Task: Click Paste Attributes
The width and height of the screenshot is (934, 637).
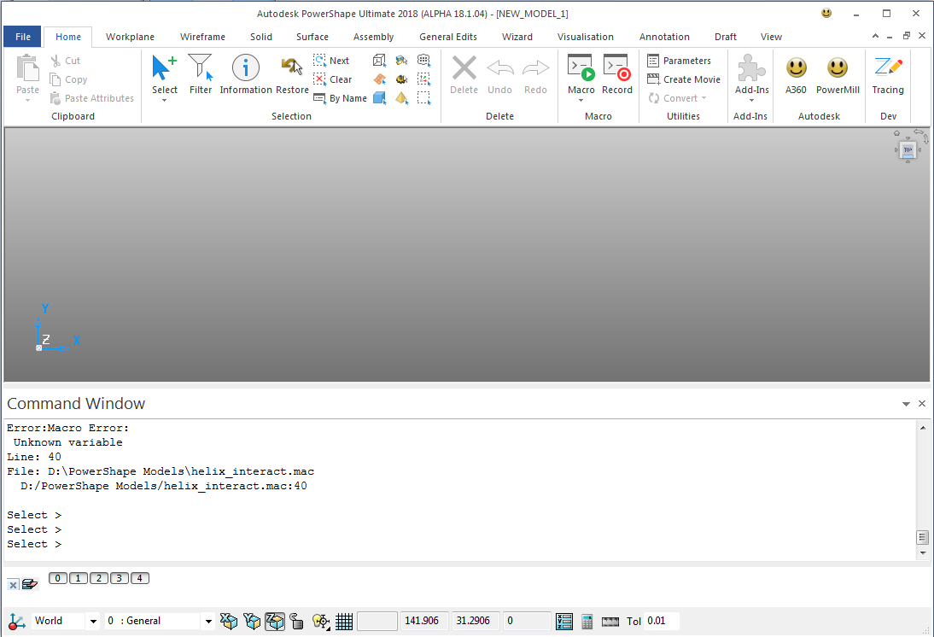Action: click(91, 98)
